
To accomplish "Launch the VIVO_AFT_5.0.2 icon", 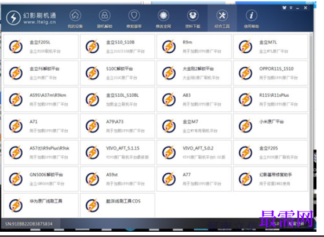I will click(x=169, y=152).
